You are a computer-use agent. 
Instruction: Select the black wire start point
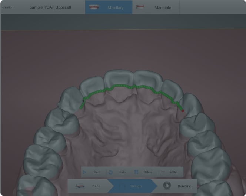pyautogui.click(x=83, y=100)
